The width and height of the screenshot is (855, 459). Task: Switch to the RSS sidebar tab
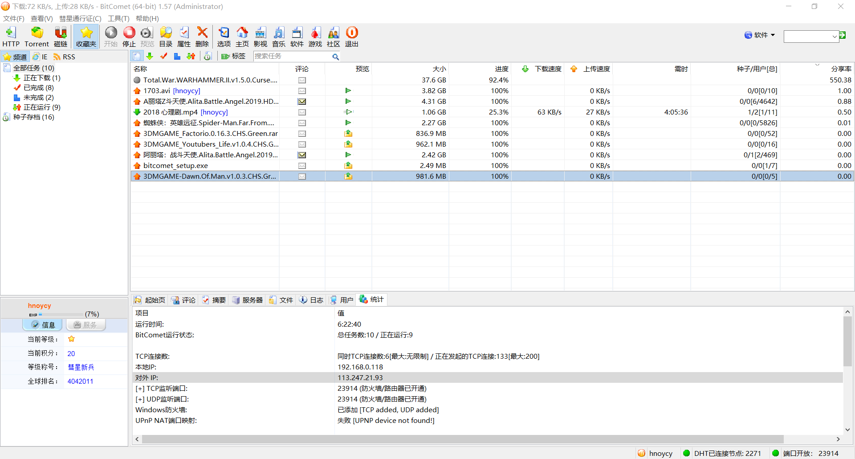click(65, 57)
